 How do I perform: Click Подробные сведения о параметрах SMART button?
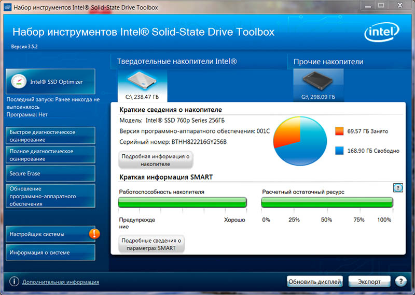point(151,244)
